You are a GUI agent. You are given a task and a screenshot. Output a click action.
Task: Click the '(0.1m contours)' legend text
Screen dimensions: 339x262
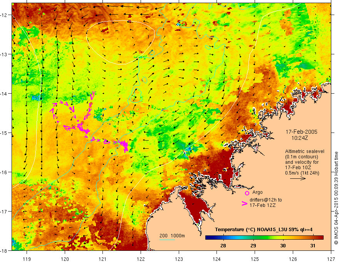302,157
